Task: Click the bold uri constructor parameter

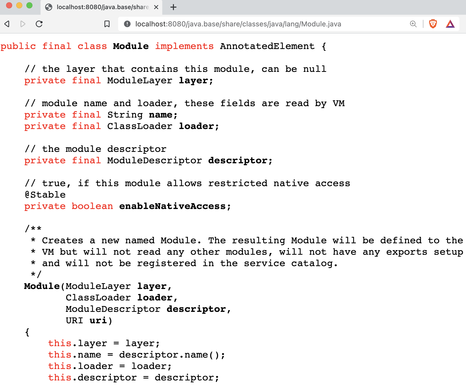Action: tap(98, 320)
